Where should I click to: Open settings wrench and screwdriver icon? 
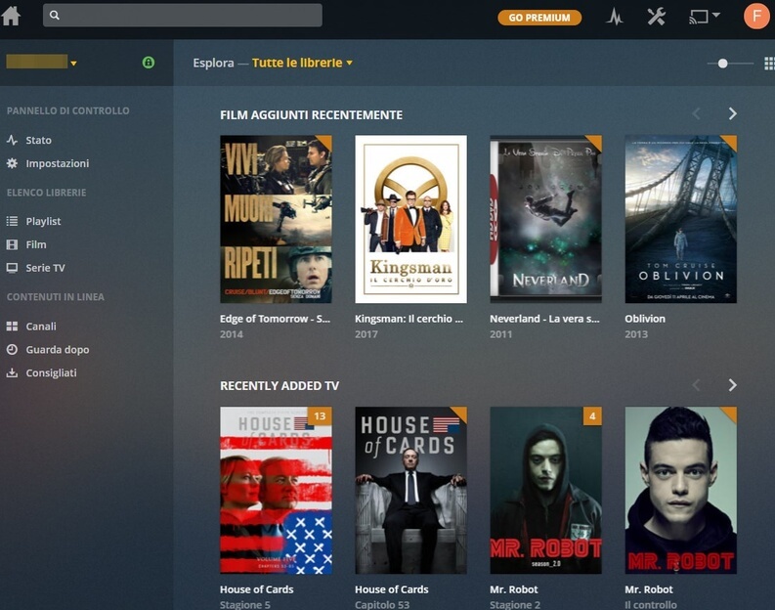tap(657, 17)
